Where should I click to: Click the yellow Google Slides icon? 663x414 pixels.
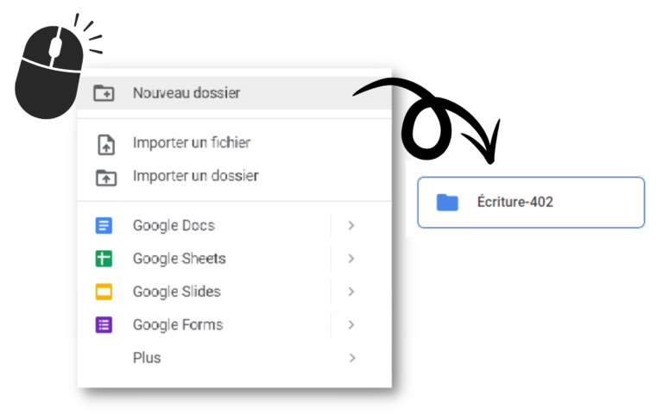(104, 292)
